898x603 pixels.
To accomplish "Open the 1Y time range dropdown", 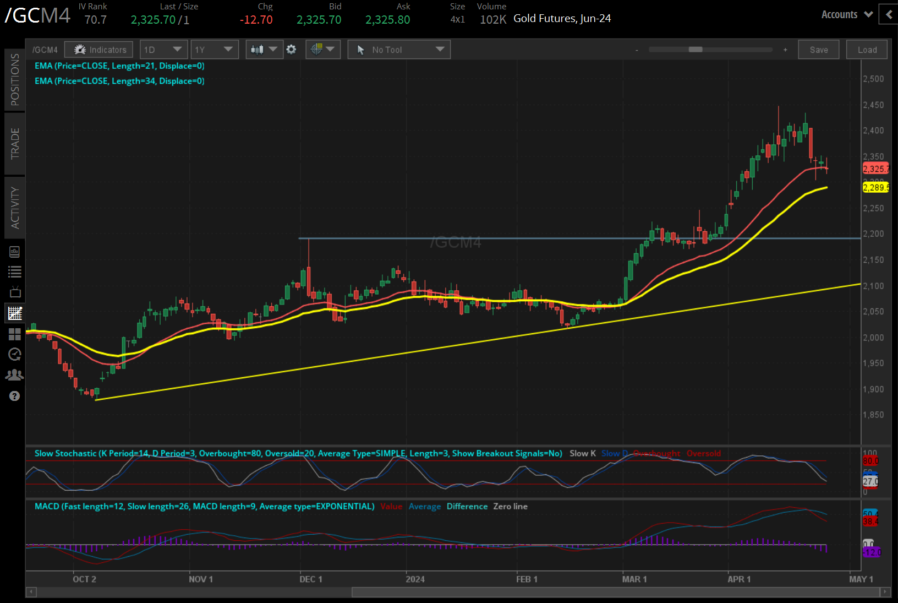I will [x=214, y=50].
